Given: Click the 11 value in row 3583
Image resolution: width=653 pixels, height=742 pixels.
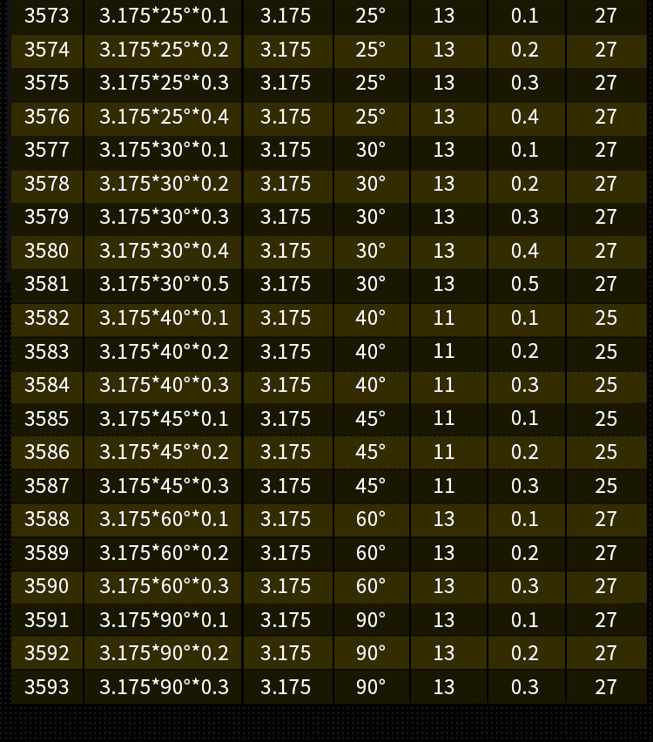Looking at the screenshot, I should (444, 352).
